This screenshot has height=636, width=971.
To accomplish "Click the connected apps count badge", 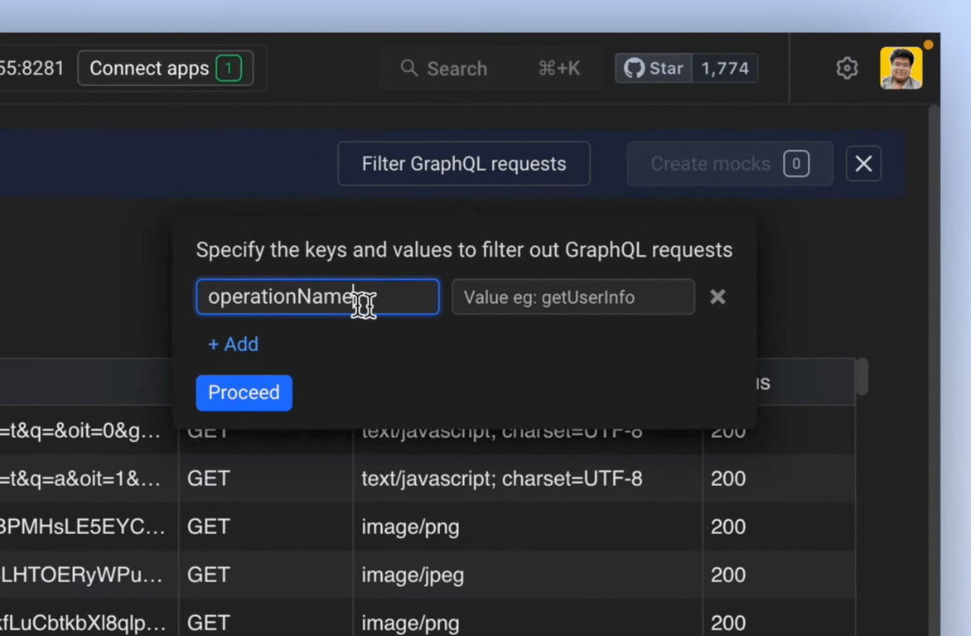I will [x=229, y=68].
